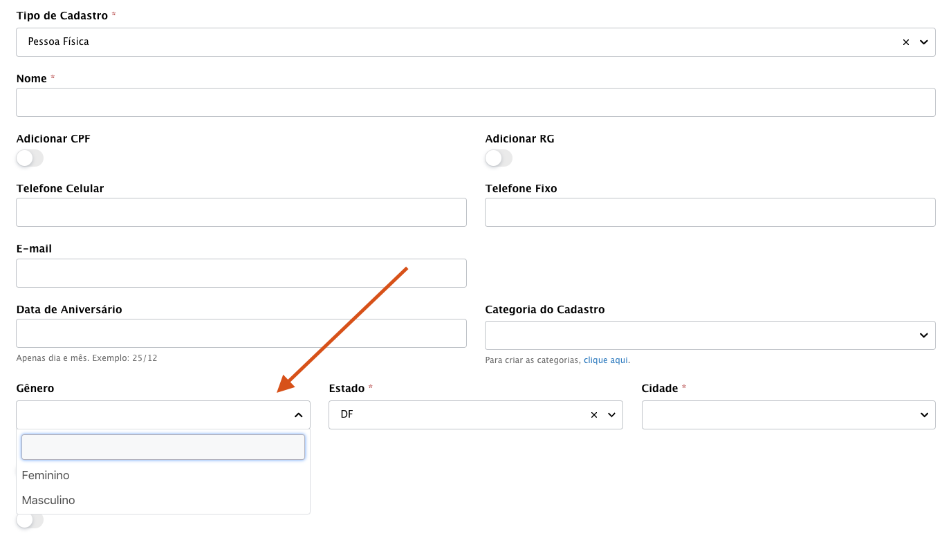Clear the Pessoa Física selection

(905, 42)
